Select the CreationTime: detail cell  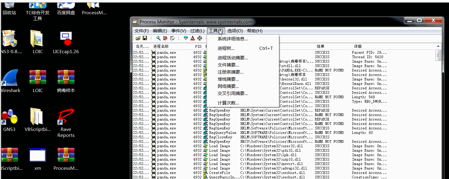[370, 177]
